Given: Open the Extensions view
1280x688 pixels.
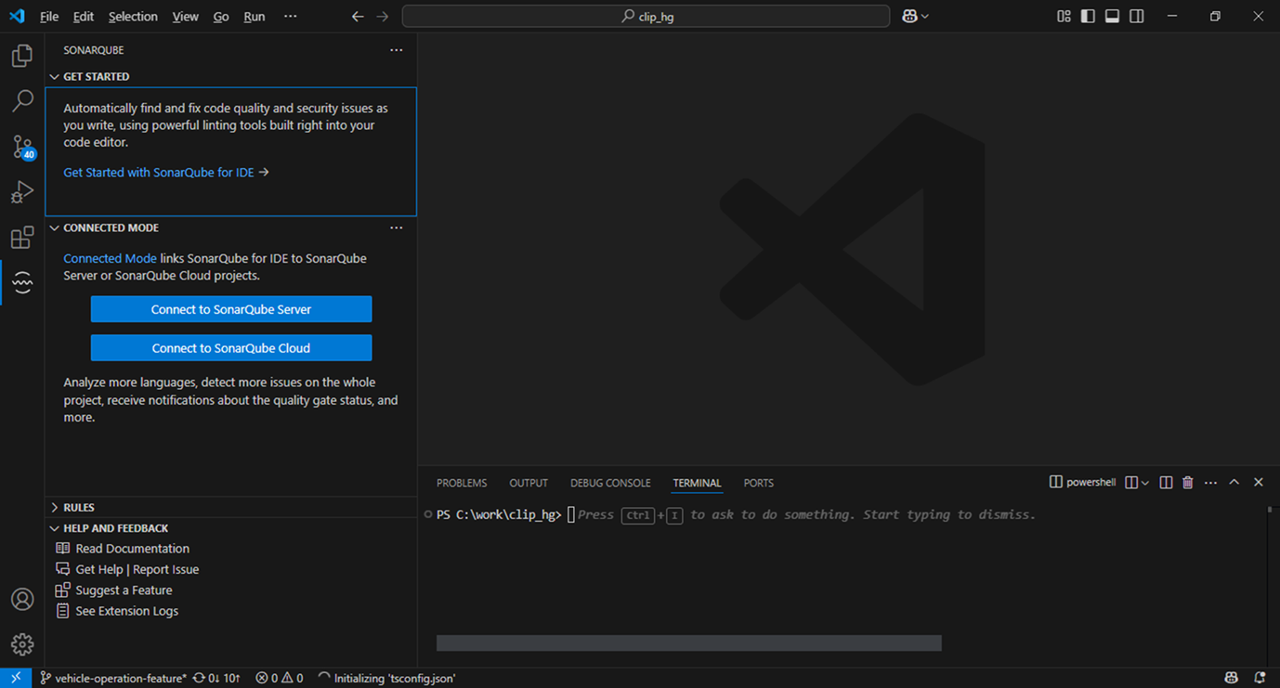Looking at the screenshot, I should click(22, 238).
